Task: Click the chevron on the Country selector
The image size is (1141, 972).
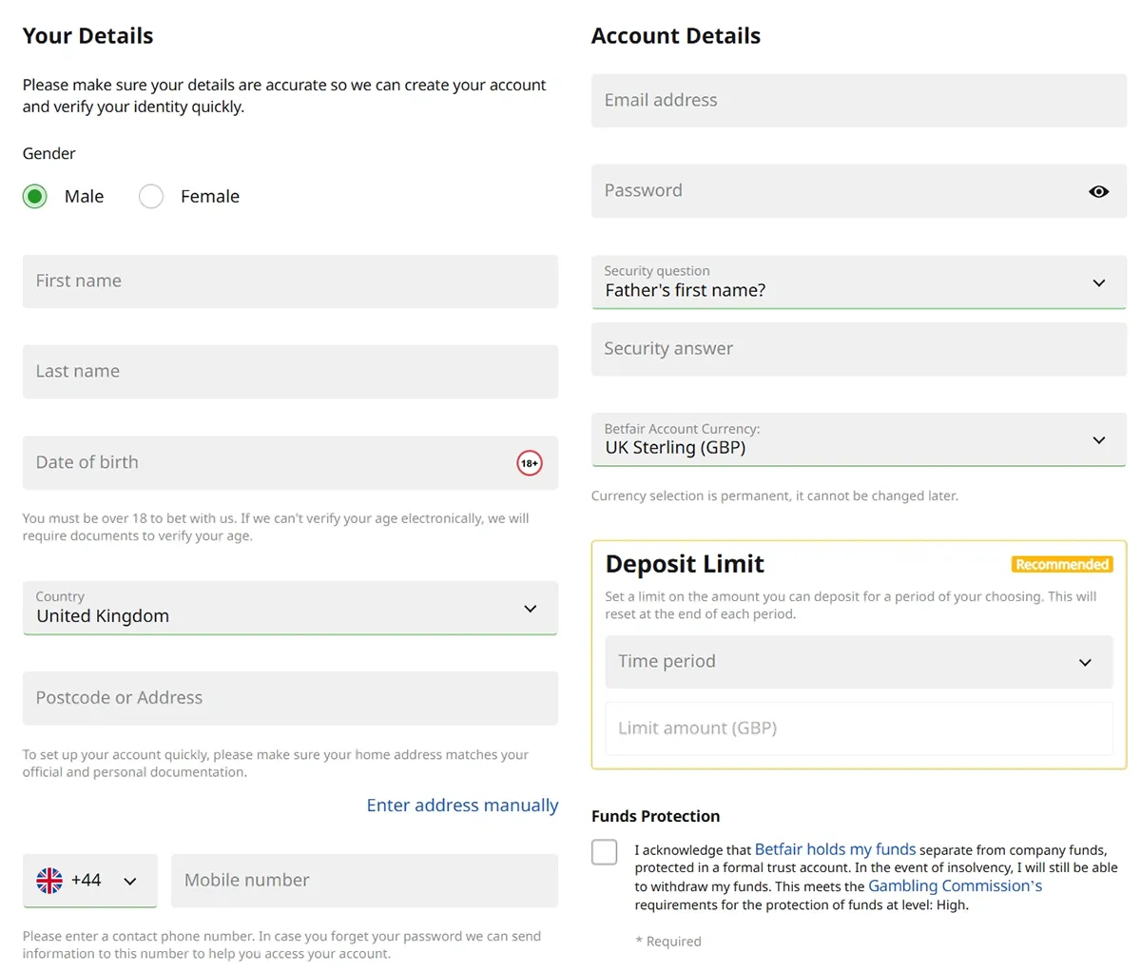Action: (530, 608)
